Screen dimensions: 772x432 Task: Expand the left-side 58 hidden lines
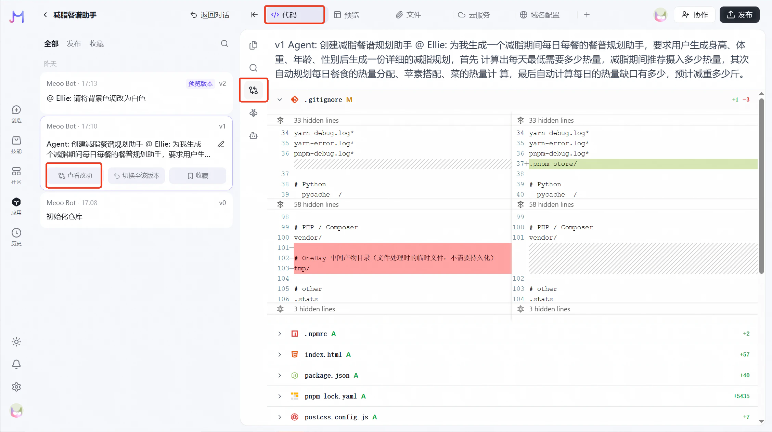point(280,204)
